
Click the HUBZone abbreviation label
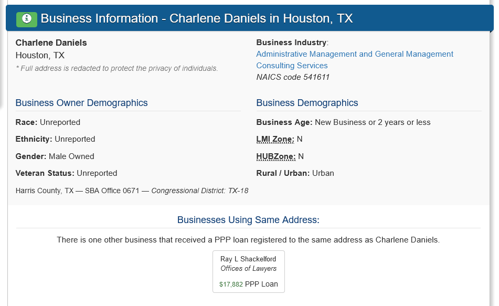click(276, 156)
